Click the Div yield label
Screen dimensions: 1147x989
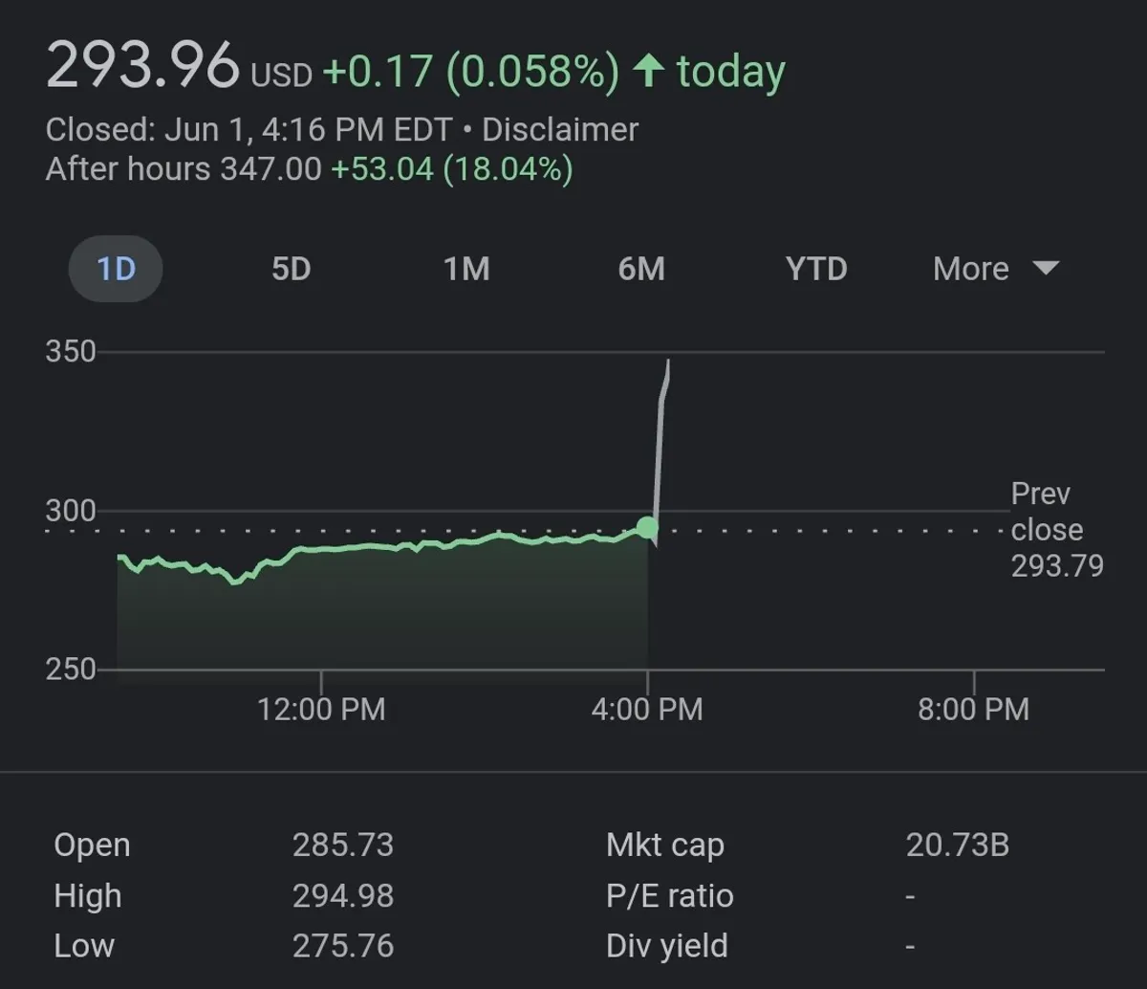[667, 946]
